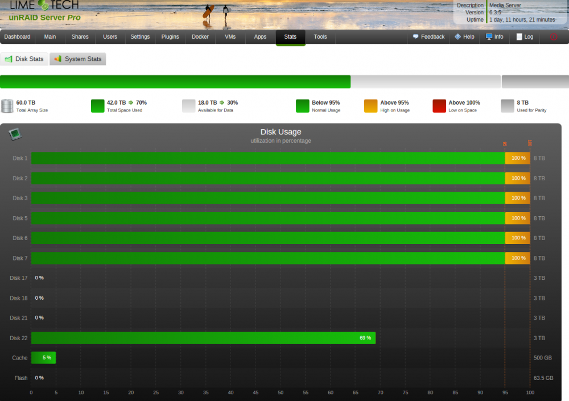Open the Apps page
Screen dimensions: 569x401
[x=260, y=36]
